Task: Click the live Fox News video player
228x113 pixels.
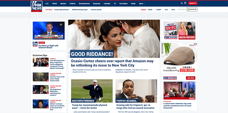Action: 49,30
